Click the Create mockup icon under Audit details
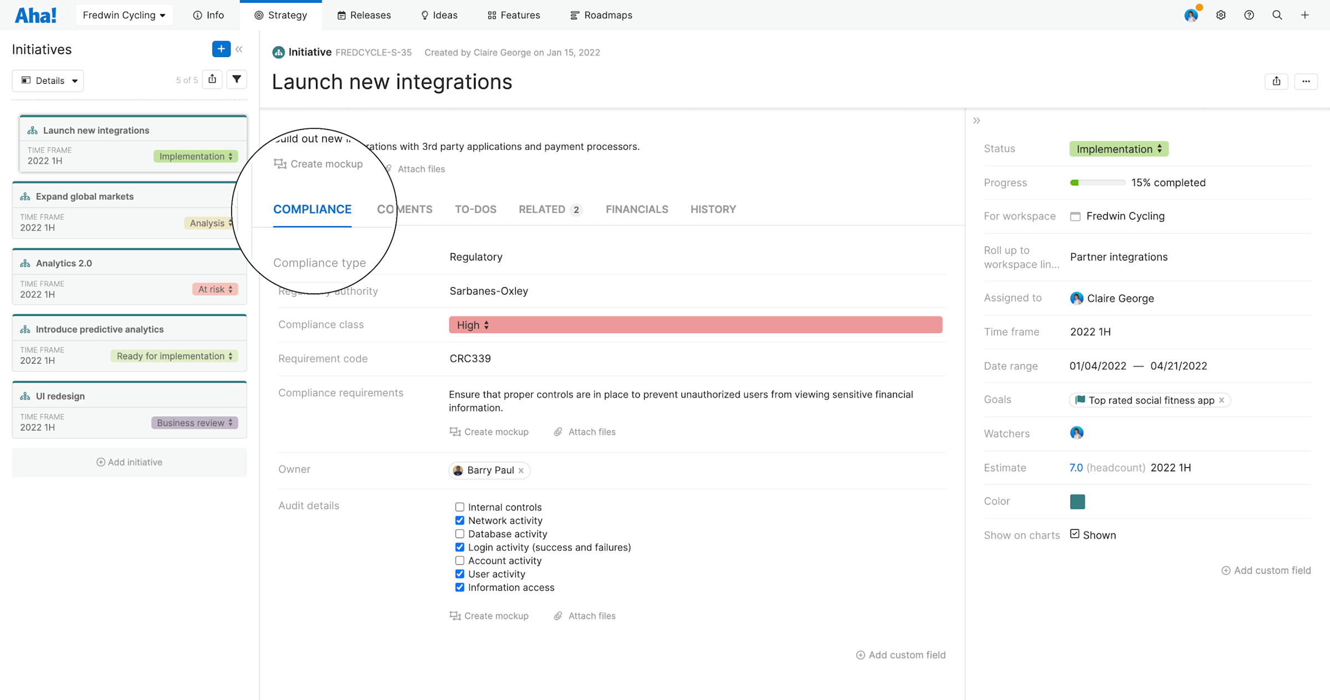 pos(455,616)
